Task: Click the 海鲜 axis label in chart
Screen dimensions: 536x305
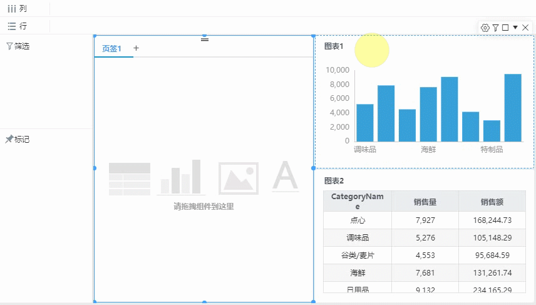Action: [x=428, y=150]
